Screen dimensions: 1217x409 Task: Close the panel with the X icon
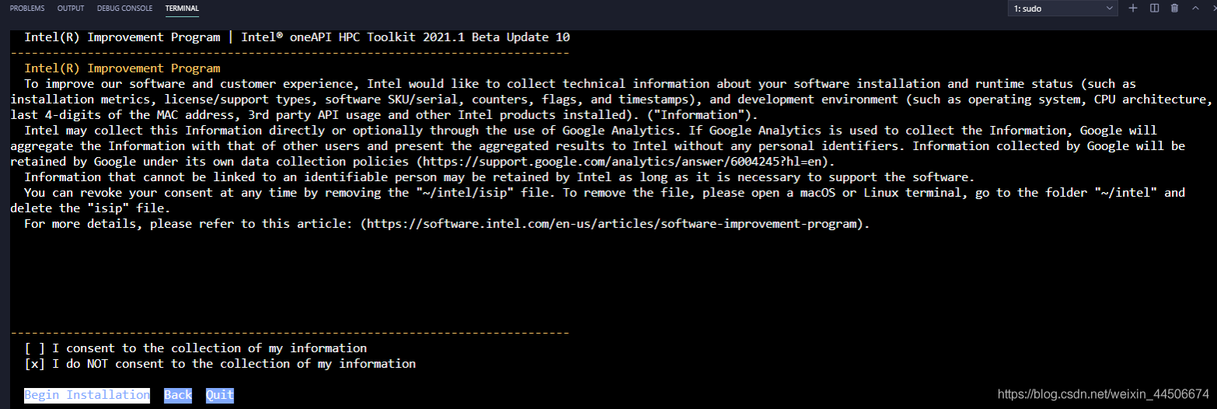[1213, 8]
